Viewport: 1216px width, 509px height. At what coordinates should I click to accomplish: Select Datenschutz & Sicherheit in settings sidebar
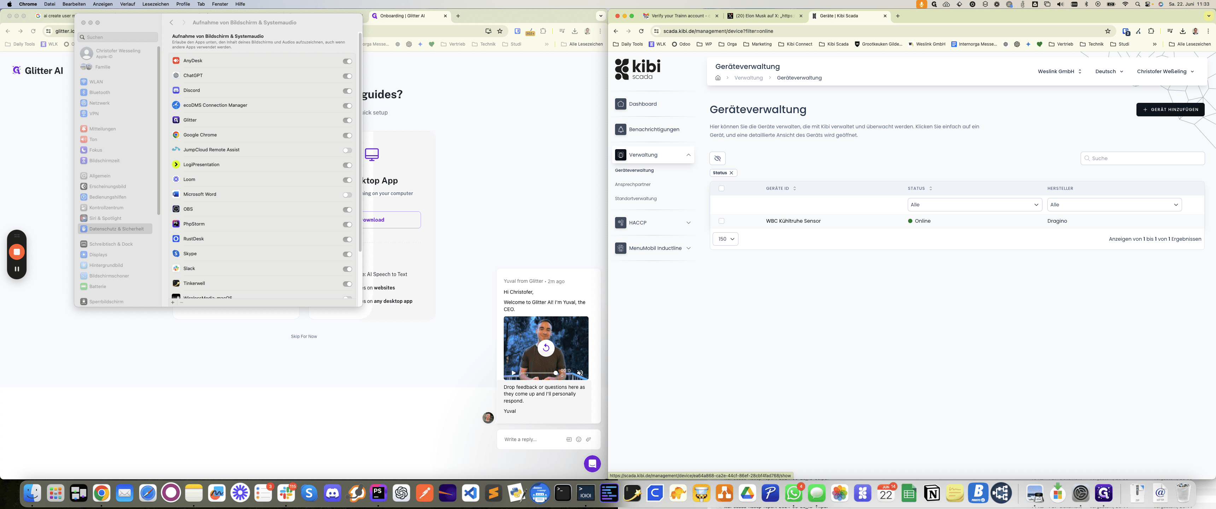coord(115,229)
